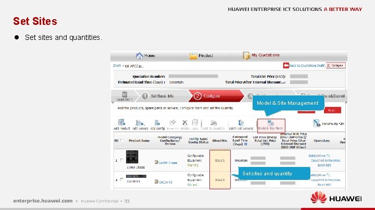The image size is (375, 210).
Task: Open the E9000 Chassis config link
Action: pyautogui.click(x=168, y=163)
